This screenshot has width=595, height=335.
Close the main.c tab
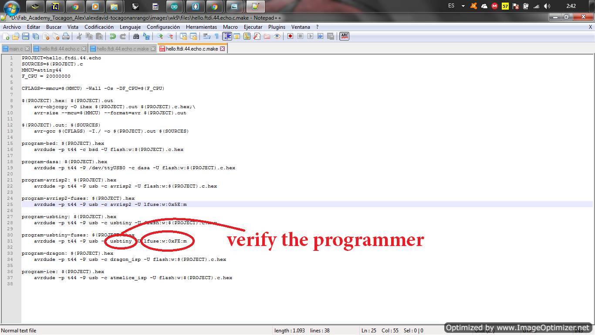tap(27, 49)
